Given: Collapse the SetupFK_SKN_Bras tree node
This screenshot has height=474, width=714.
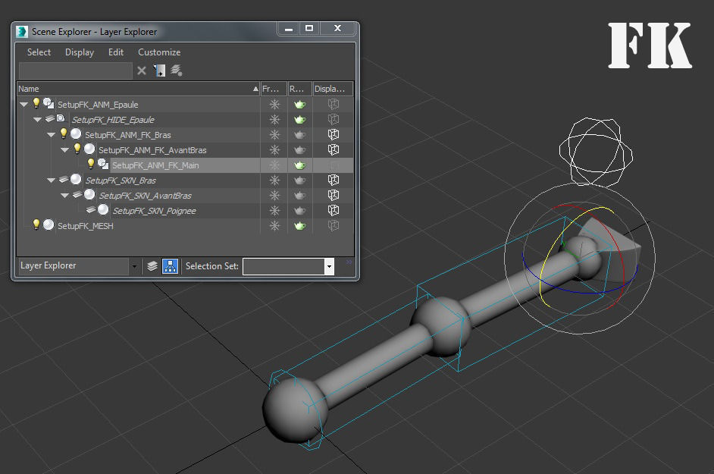Looking at the screenshot, I should point(52,180).
